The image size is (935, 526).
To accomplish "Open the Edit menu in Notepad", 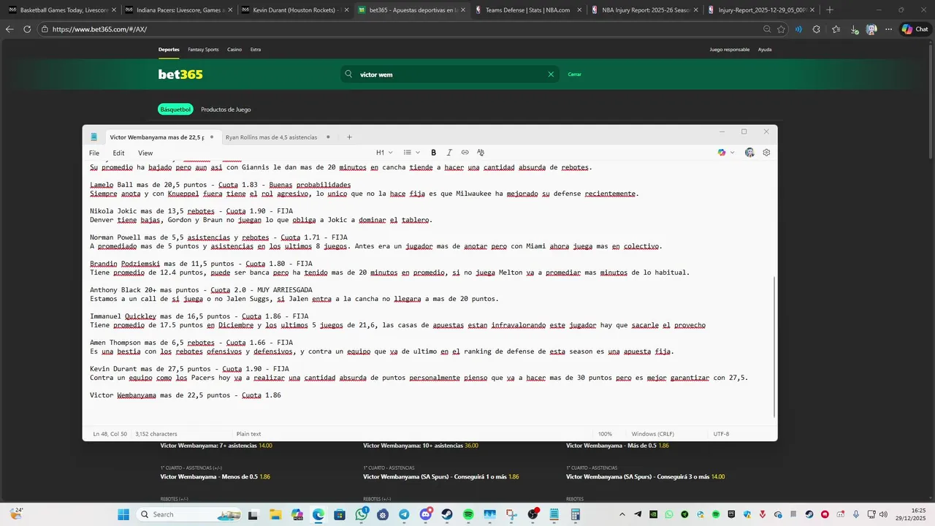I will coord(118,153).
